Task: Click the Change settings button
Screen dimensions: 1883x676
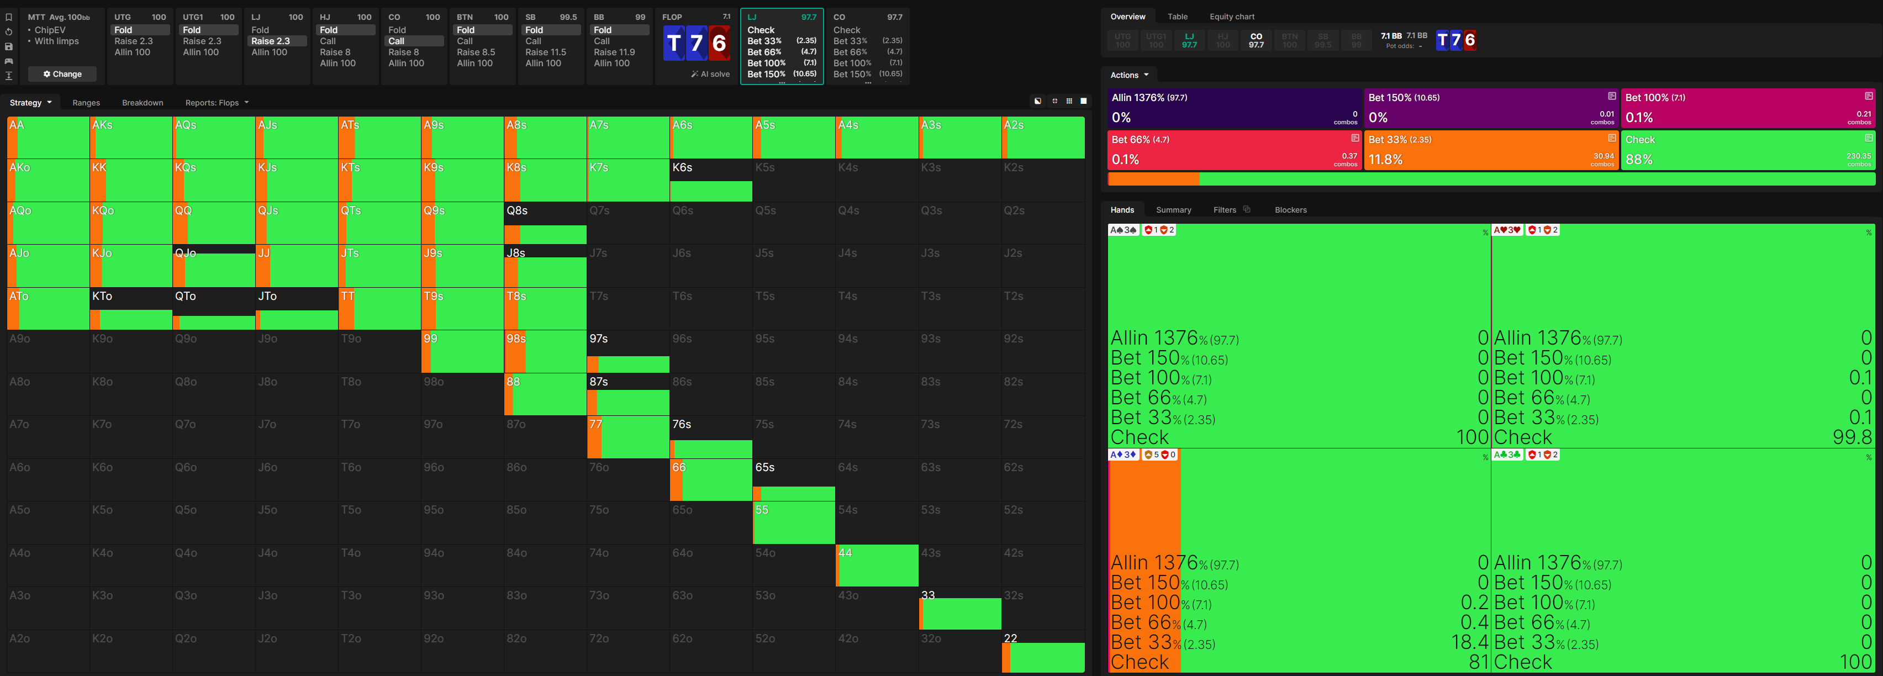Action: [x=63, y=74]
